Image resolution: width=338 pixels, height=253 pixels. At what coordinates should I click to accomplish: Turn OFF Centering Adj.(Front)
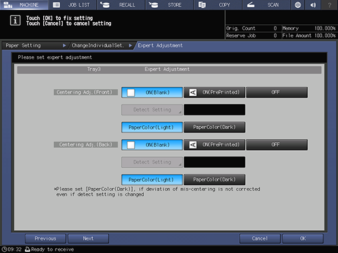pos(277,93)
